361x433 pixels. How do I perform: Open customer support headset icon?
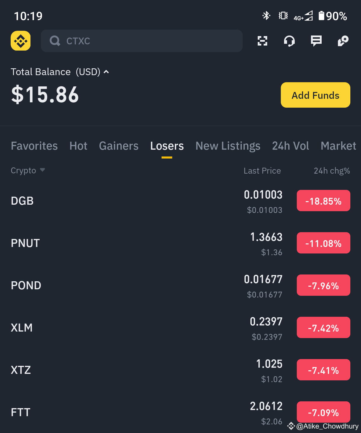pos(289,41)
